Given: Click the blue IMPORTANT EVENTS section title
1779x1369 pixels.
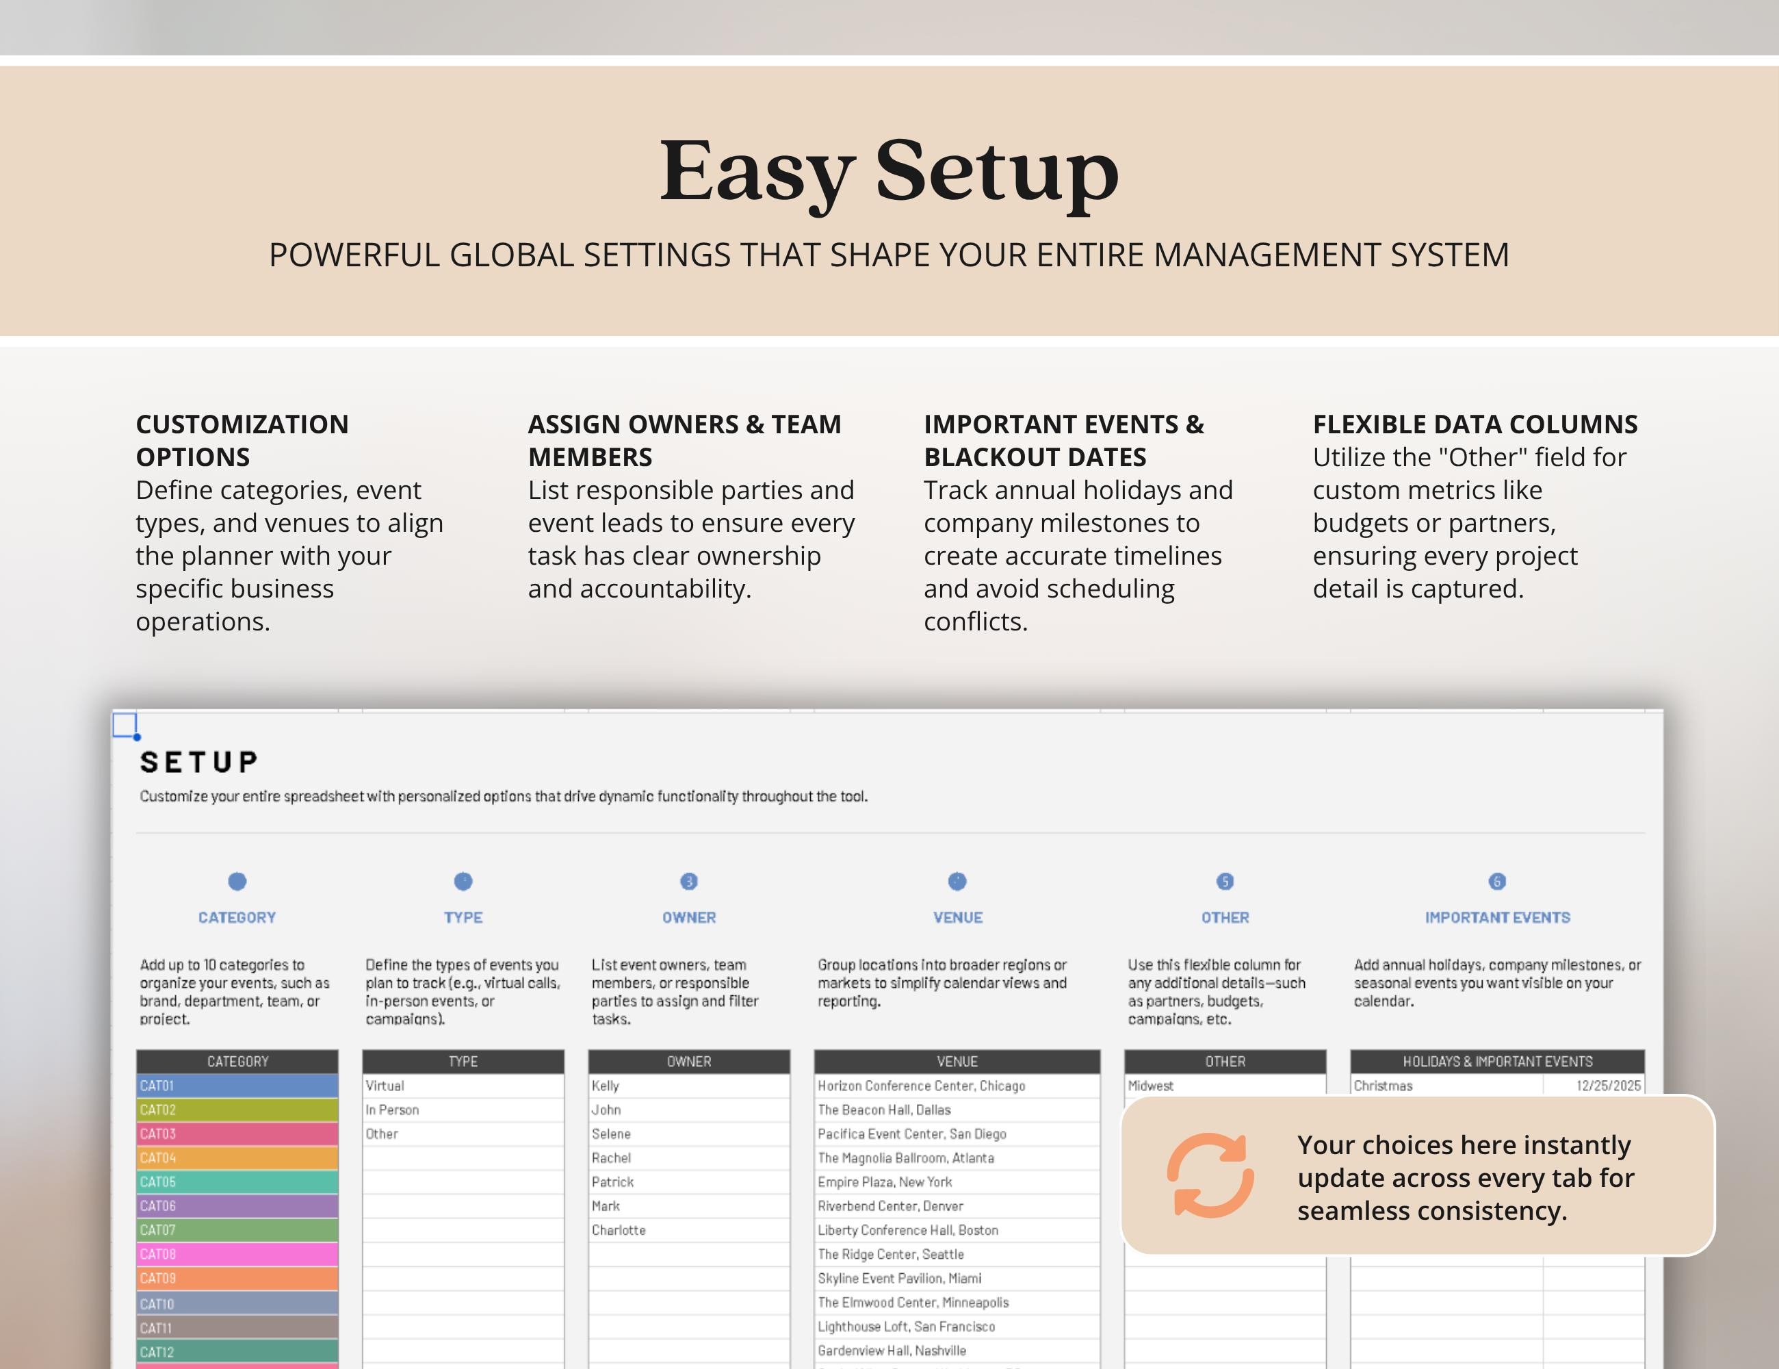Looking at the screenshot, I should [1497, 917].
